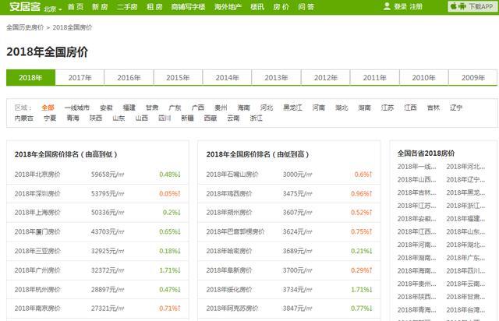Screen dimensions: 499x321
Task: Open 2018年巴音郭楞房价 row
Action: [289, 231]
